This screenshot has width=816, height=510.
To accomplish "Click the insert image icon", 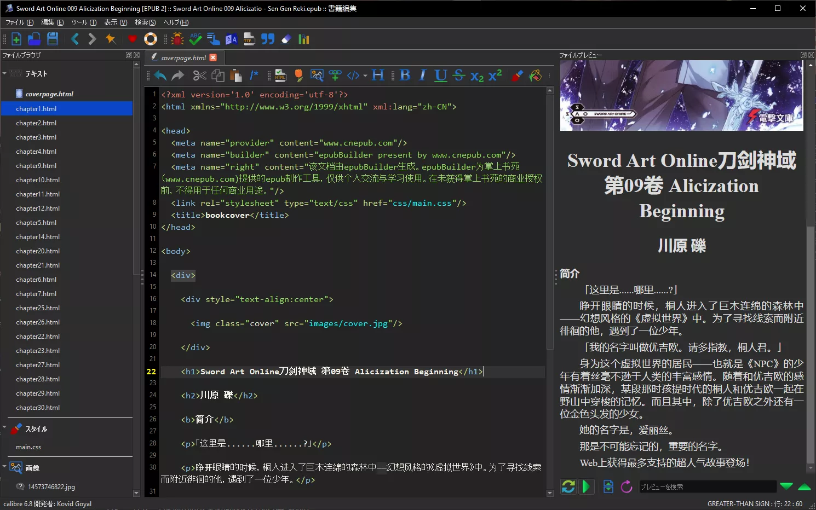I will [317, 76].
